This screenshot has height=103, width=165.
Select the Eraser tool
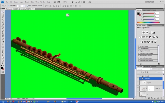coord(3,39)
